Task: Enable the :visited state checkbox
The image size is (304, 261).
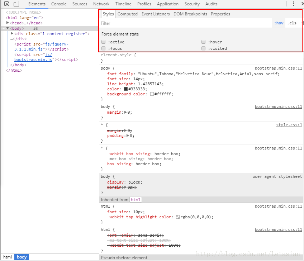Action: pyautogui.click(x=203, y=48)
